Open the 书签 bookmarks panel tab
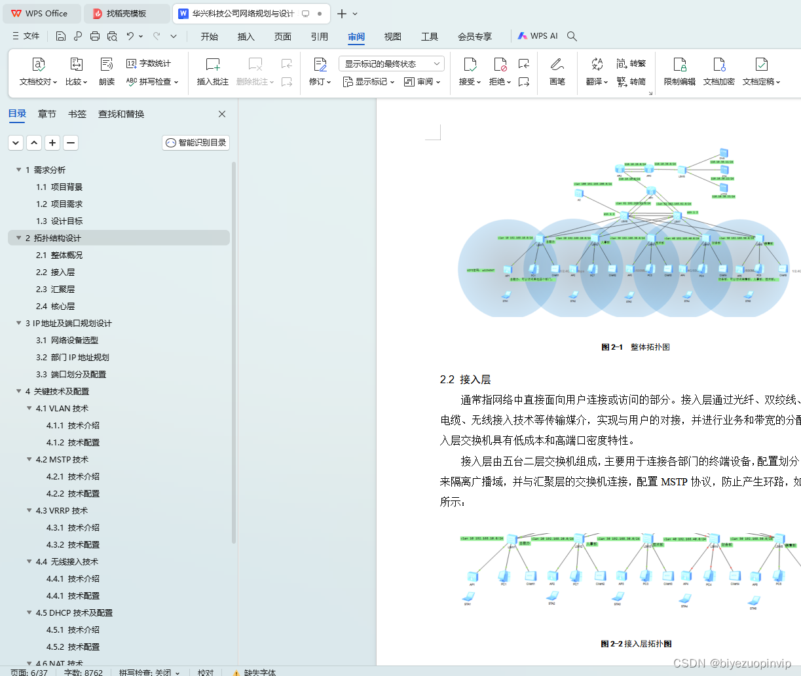Image resolution: width=801 pixels, height=676 pixels. tap(77, 113)
